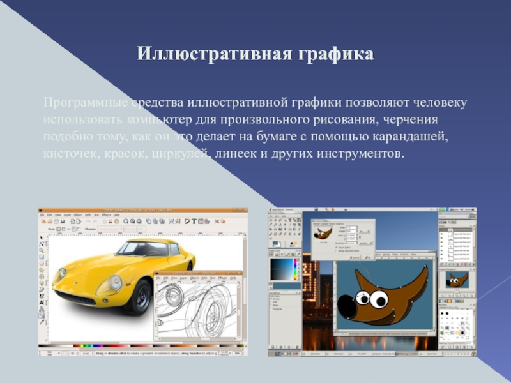
Task: Pick the Dropper tool in Inkscape
Action: click(x=42, y=322)
